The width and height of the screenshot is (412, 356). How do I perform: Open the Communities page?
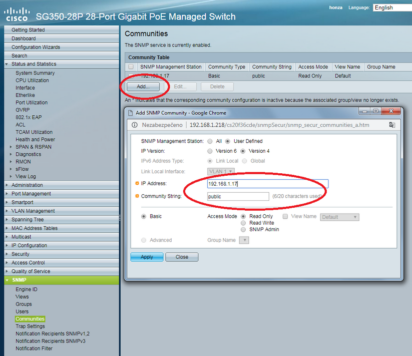pos(30,319)
